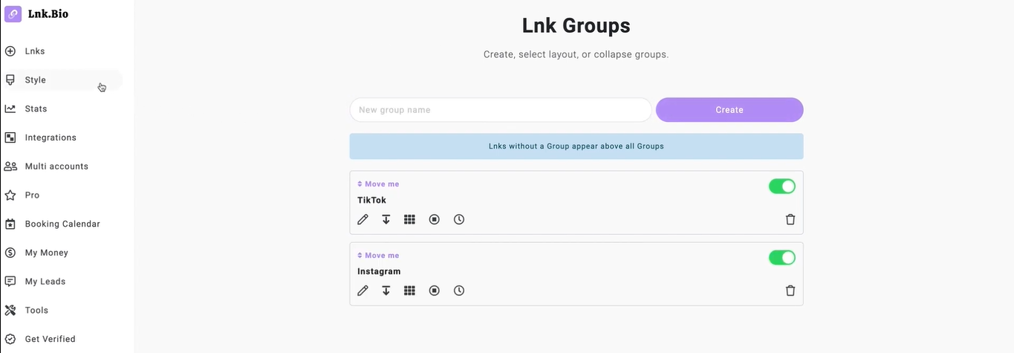Screen dimensions: 1014x353
Task: Click the TikTok group circle stop icon
Action: pos(435,219)
